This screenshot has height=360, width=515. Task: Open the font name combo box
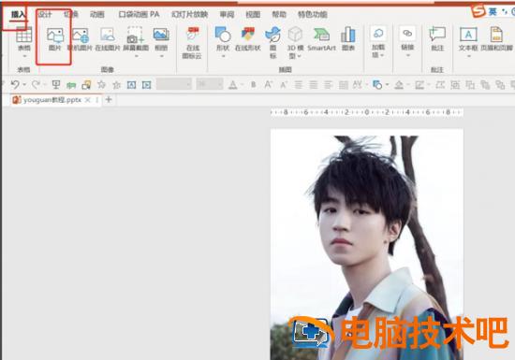174,84
